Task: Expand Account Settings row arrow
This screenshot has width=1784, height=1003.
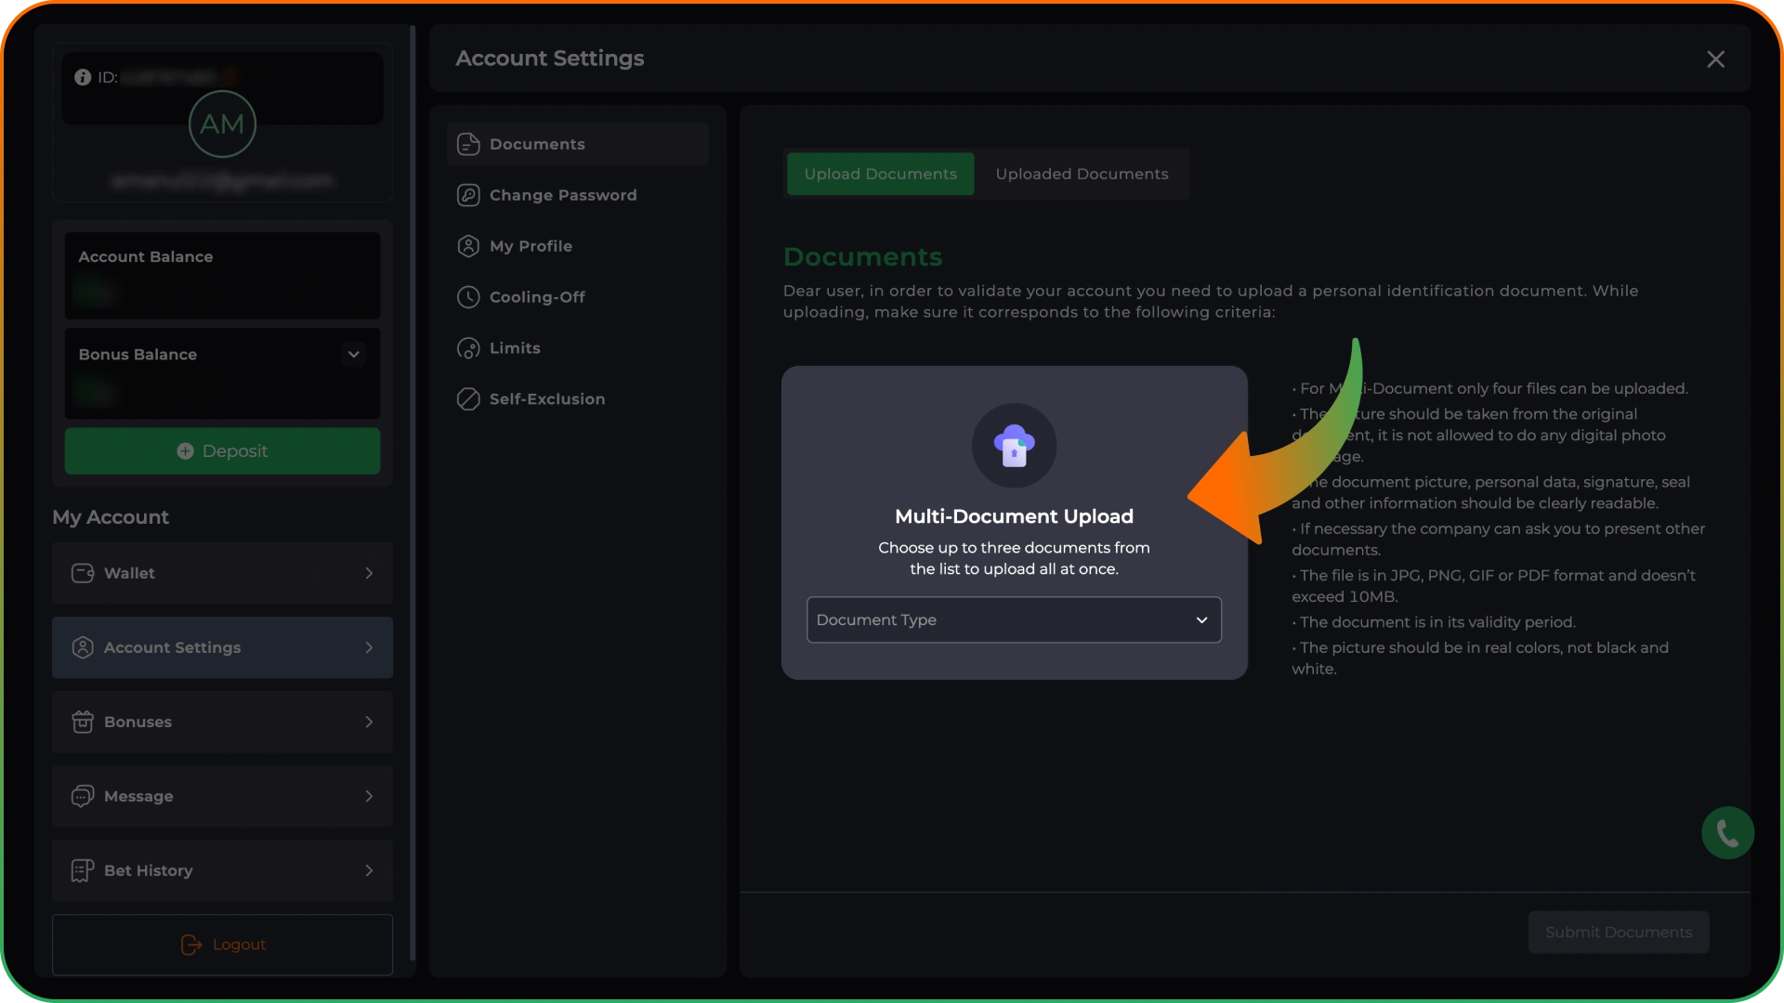Action: 369,647
